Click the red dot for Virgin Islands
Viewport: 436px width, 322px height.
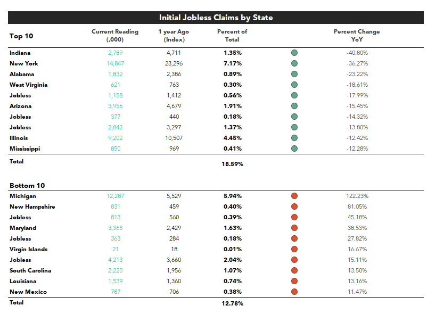coord(294,249)
